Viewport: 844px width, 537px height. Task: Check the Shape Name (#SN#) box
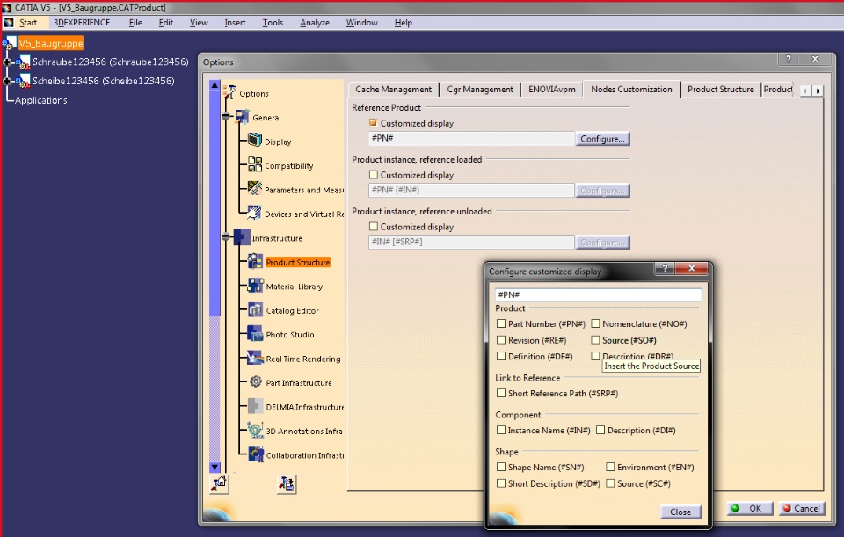[501, 467]
